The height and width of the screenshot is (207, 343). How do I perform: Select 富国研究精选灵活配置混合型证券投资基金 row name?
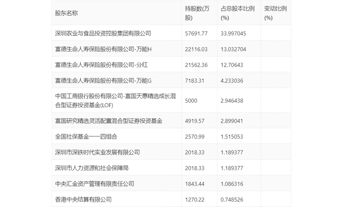108,121
